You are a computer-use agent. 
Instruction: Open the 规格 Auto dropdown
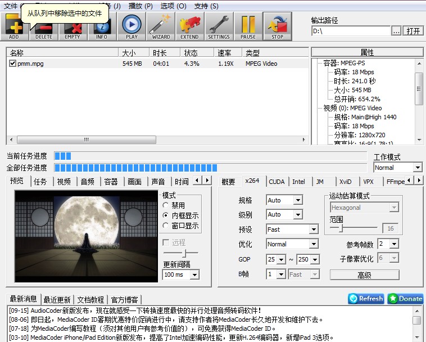tap(284, 200)
